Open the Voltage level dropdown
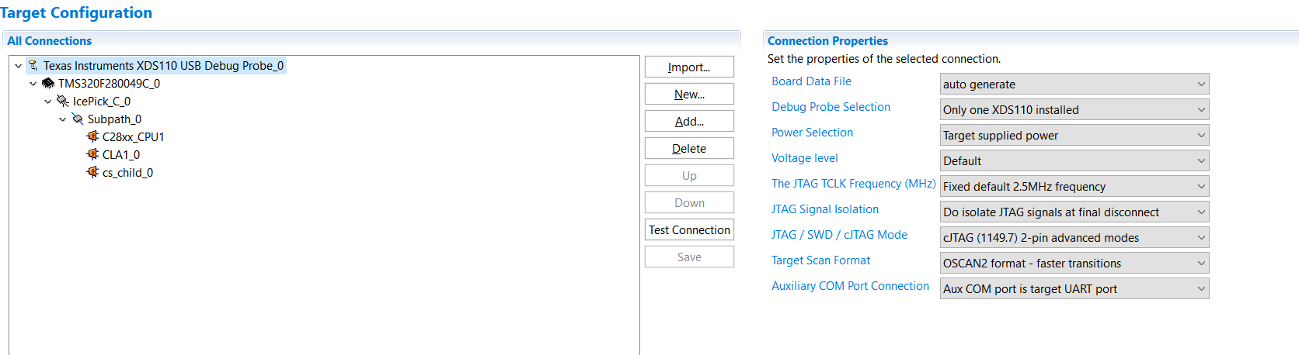 click(x=1074, y=161)
